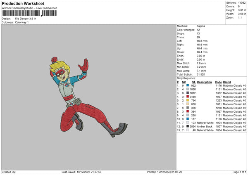Click the yellow swatch in stop row 5
Screen dimensions: 248x175
point(188,100)
